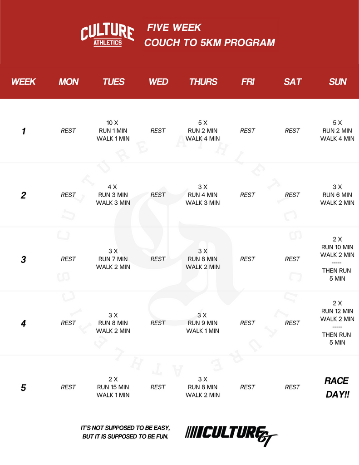Select the SUN column header
The width and height of the screenshot is (359, 465).
pos(338,82)
